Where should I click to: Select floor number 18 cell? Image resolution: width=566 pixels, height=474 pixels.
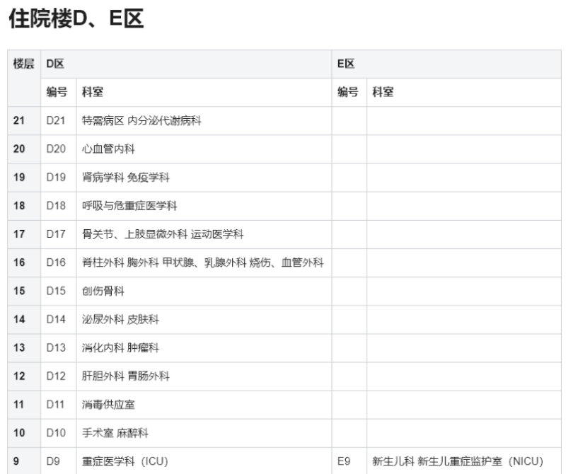click(x=24, y=206)
